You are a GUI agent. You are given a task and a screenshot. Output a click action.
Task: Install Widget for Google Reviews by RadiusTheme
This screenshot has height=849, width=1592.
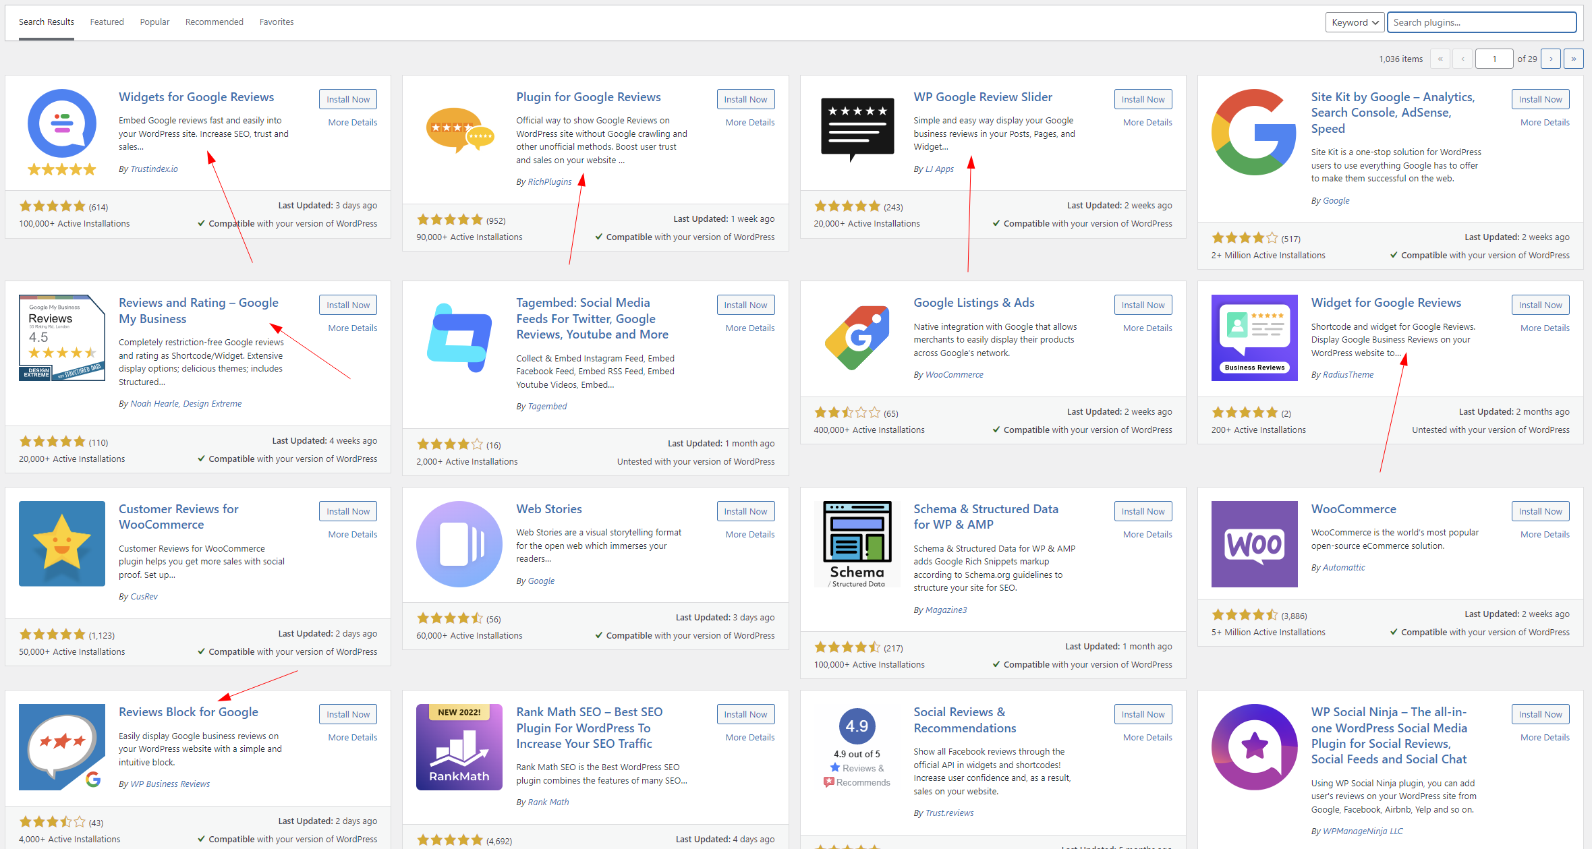coord(1540,305)
